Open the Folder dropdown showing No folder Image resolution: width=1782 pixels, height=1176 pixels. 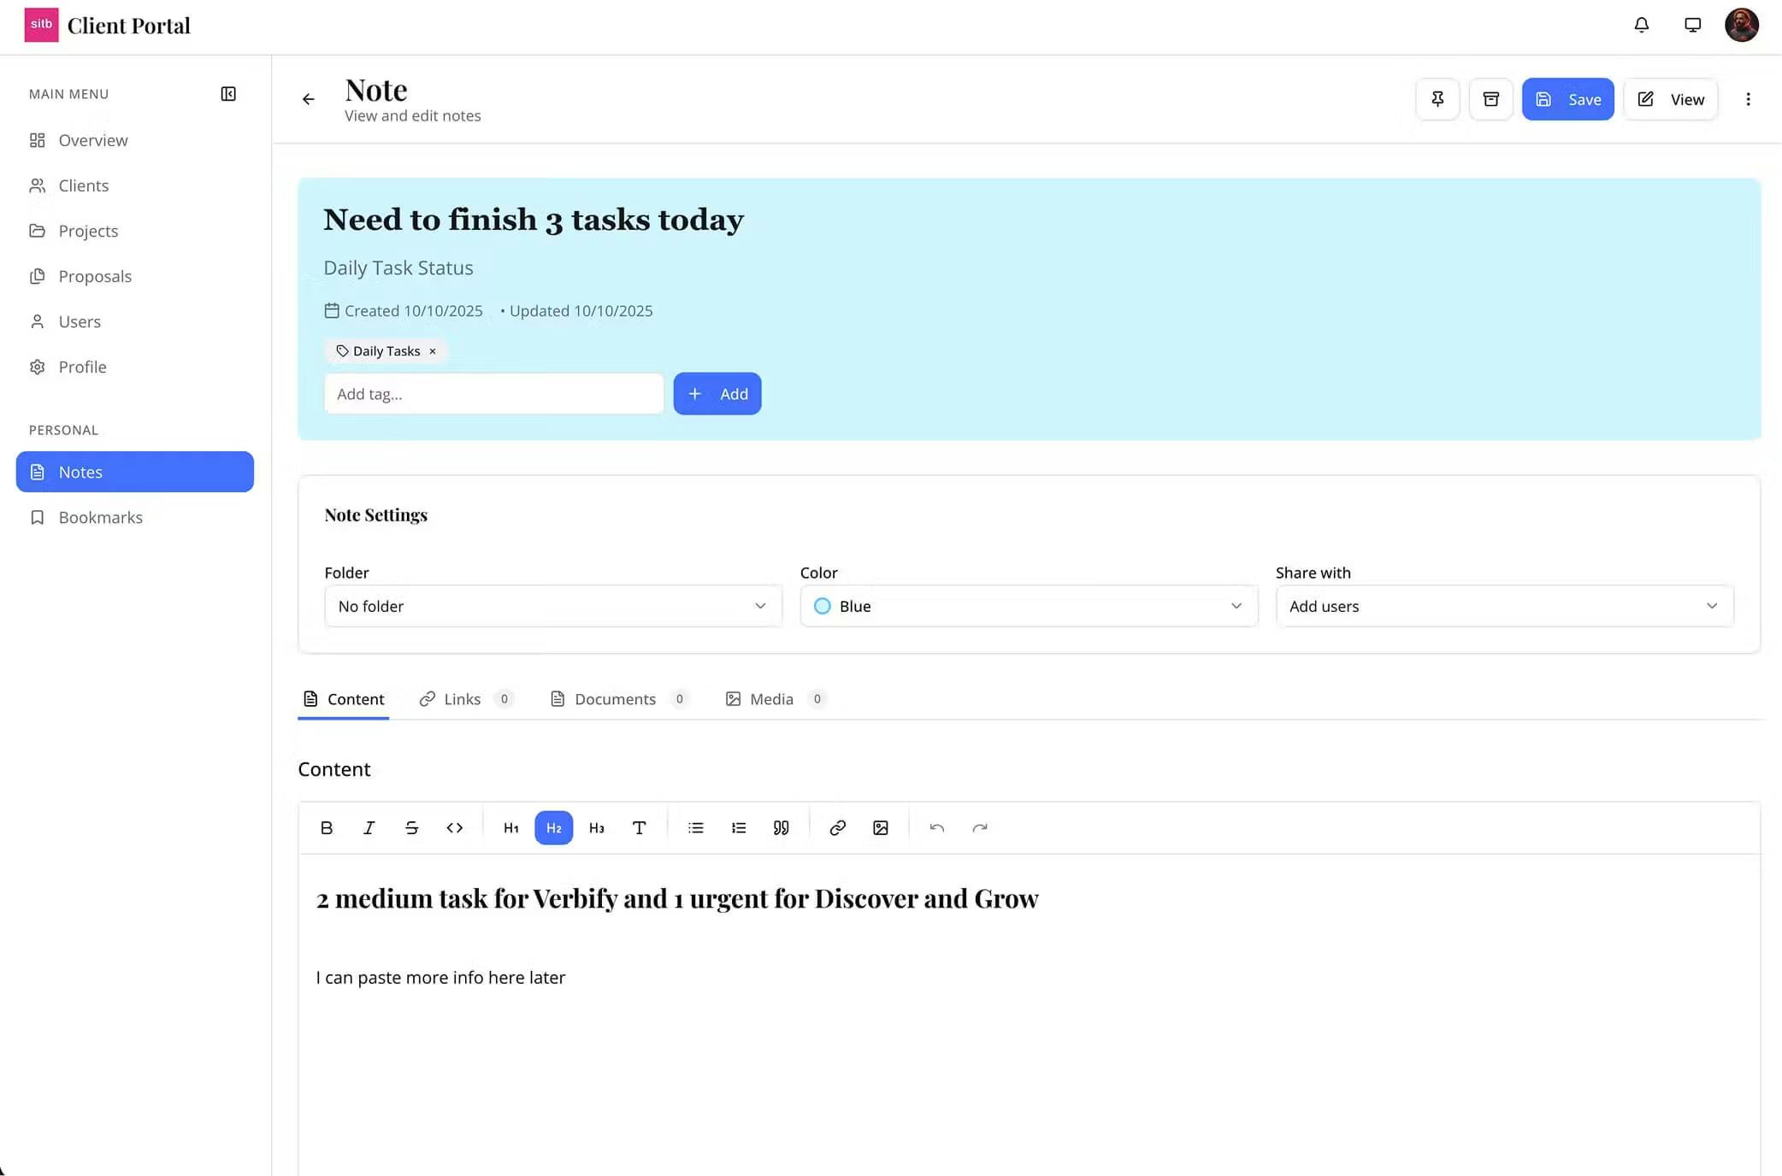click(x=552, y=606)
